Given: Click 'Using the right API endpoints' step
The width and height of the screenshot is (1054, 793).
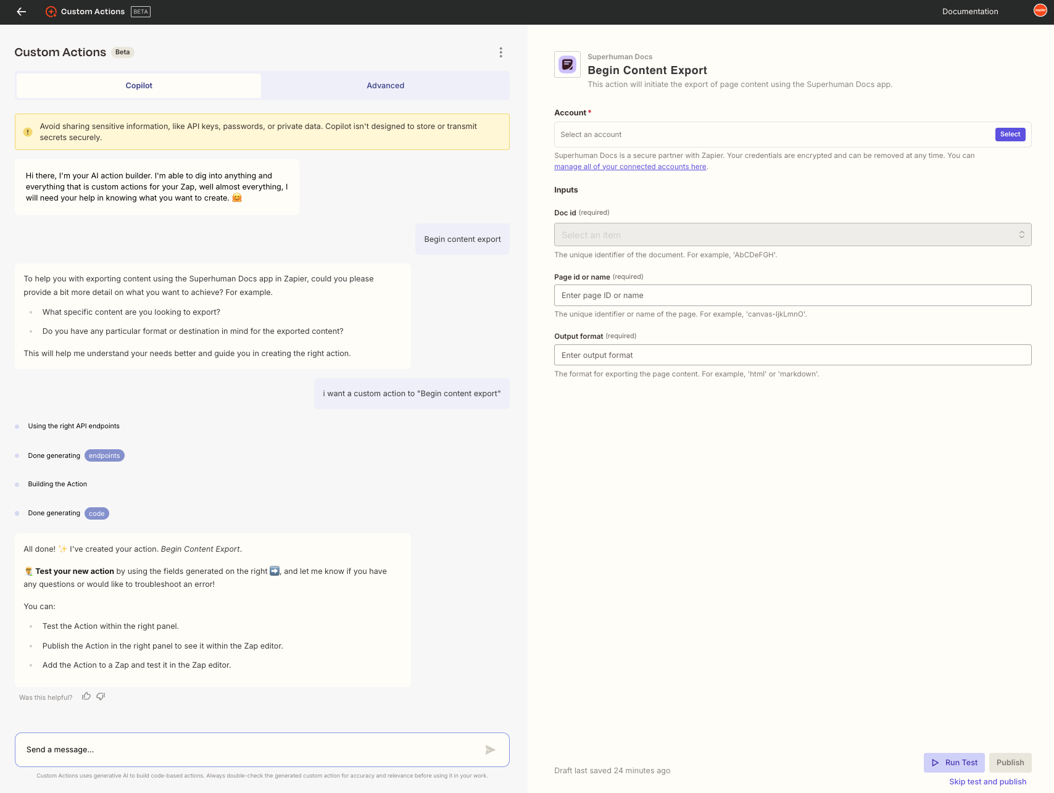Looking at the screenshot, I should [73, 426].
